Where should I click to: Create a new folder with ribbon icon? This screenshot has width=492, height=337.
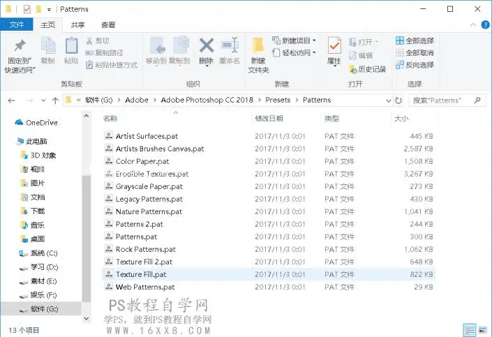coord(258,46)
